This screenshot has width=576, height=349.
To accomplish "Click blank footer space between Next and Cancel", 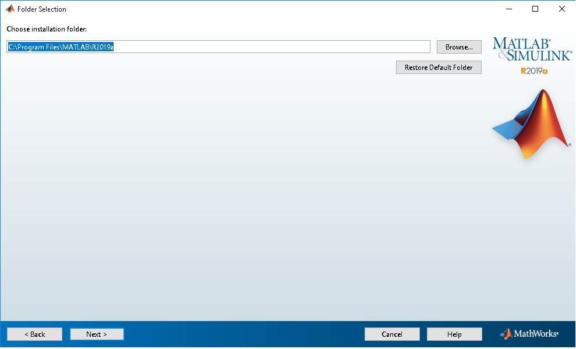I will [245, 334].
